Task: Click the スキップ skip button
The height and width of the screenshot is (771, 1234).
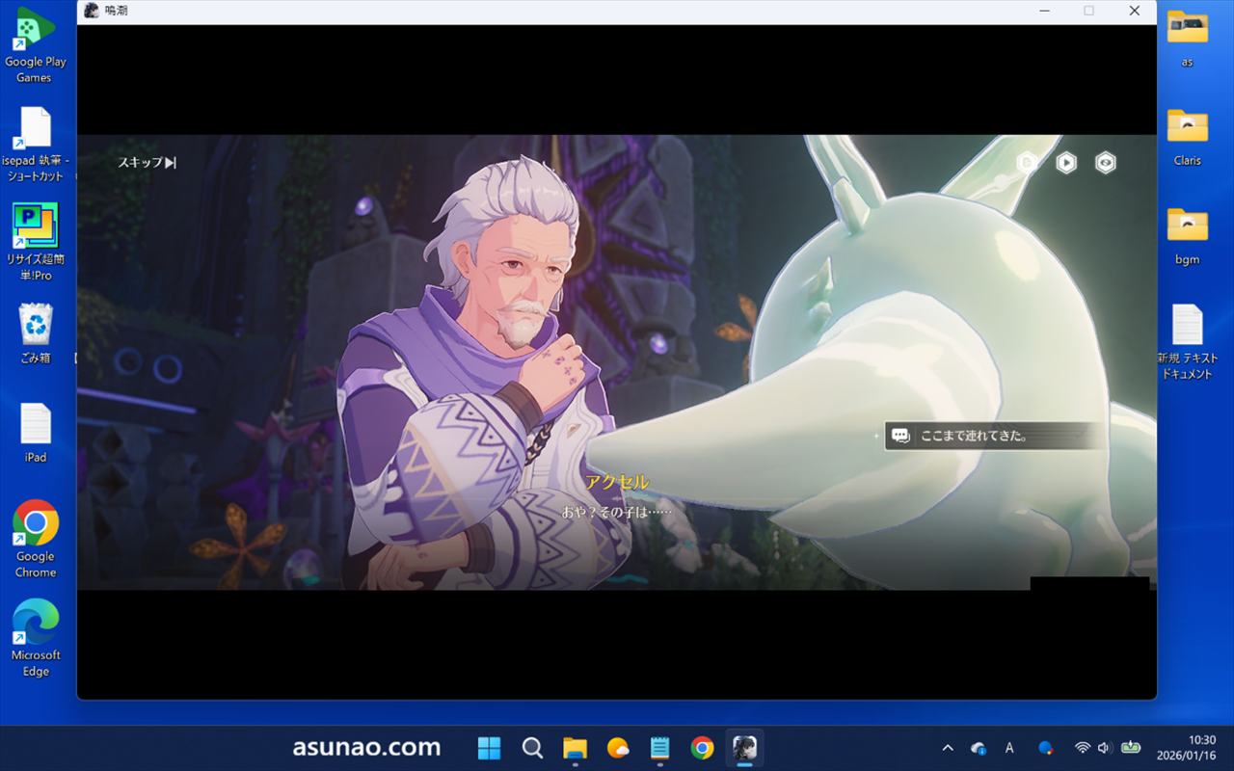Action: 147,163
